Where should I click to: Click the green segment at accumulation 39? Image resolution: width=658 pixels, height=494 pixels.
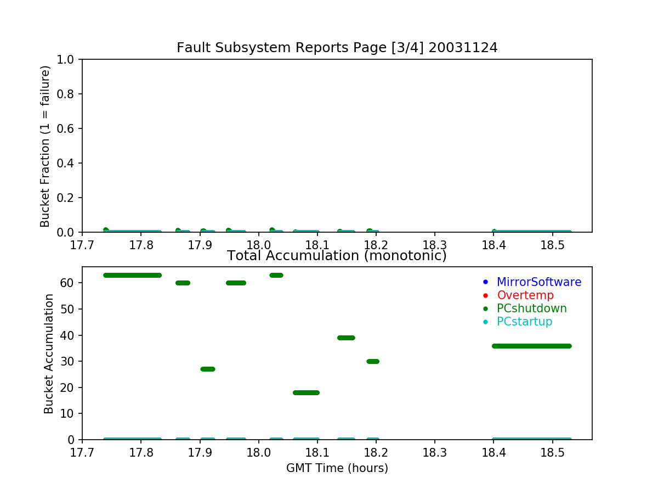point(346,338)
